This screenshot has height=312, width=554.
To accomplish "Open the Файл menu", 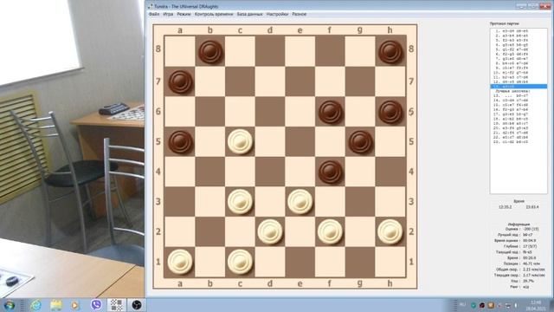I will click(x=154, y=14).
